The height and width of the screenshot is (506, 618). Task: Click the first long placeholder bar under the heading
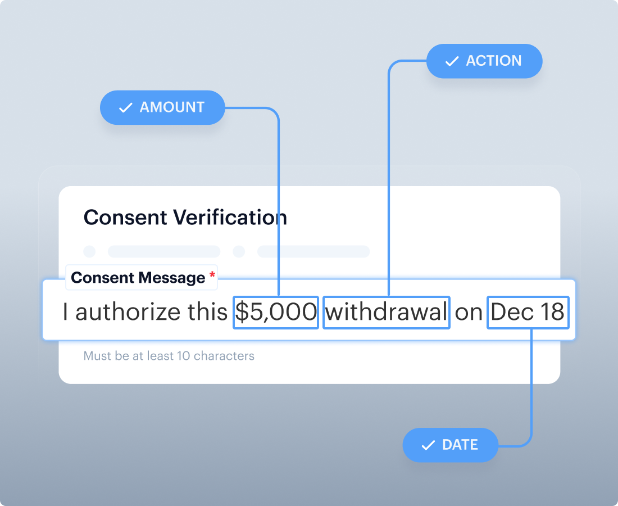pos(164,251)
